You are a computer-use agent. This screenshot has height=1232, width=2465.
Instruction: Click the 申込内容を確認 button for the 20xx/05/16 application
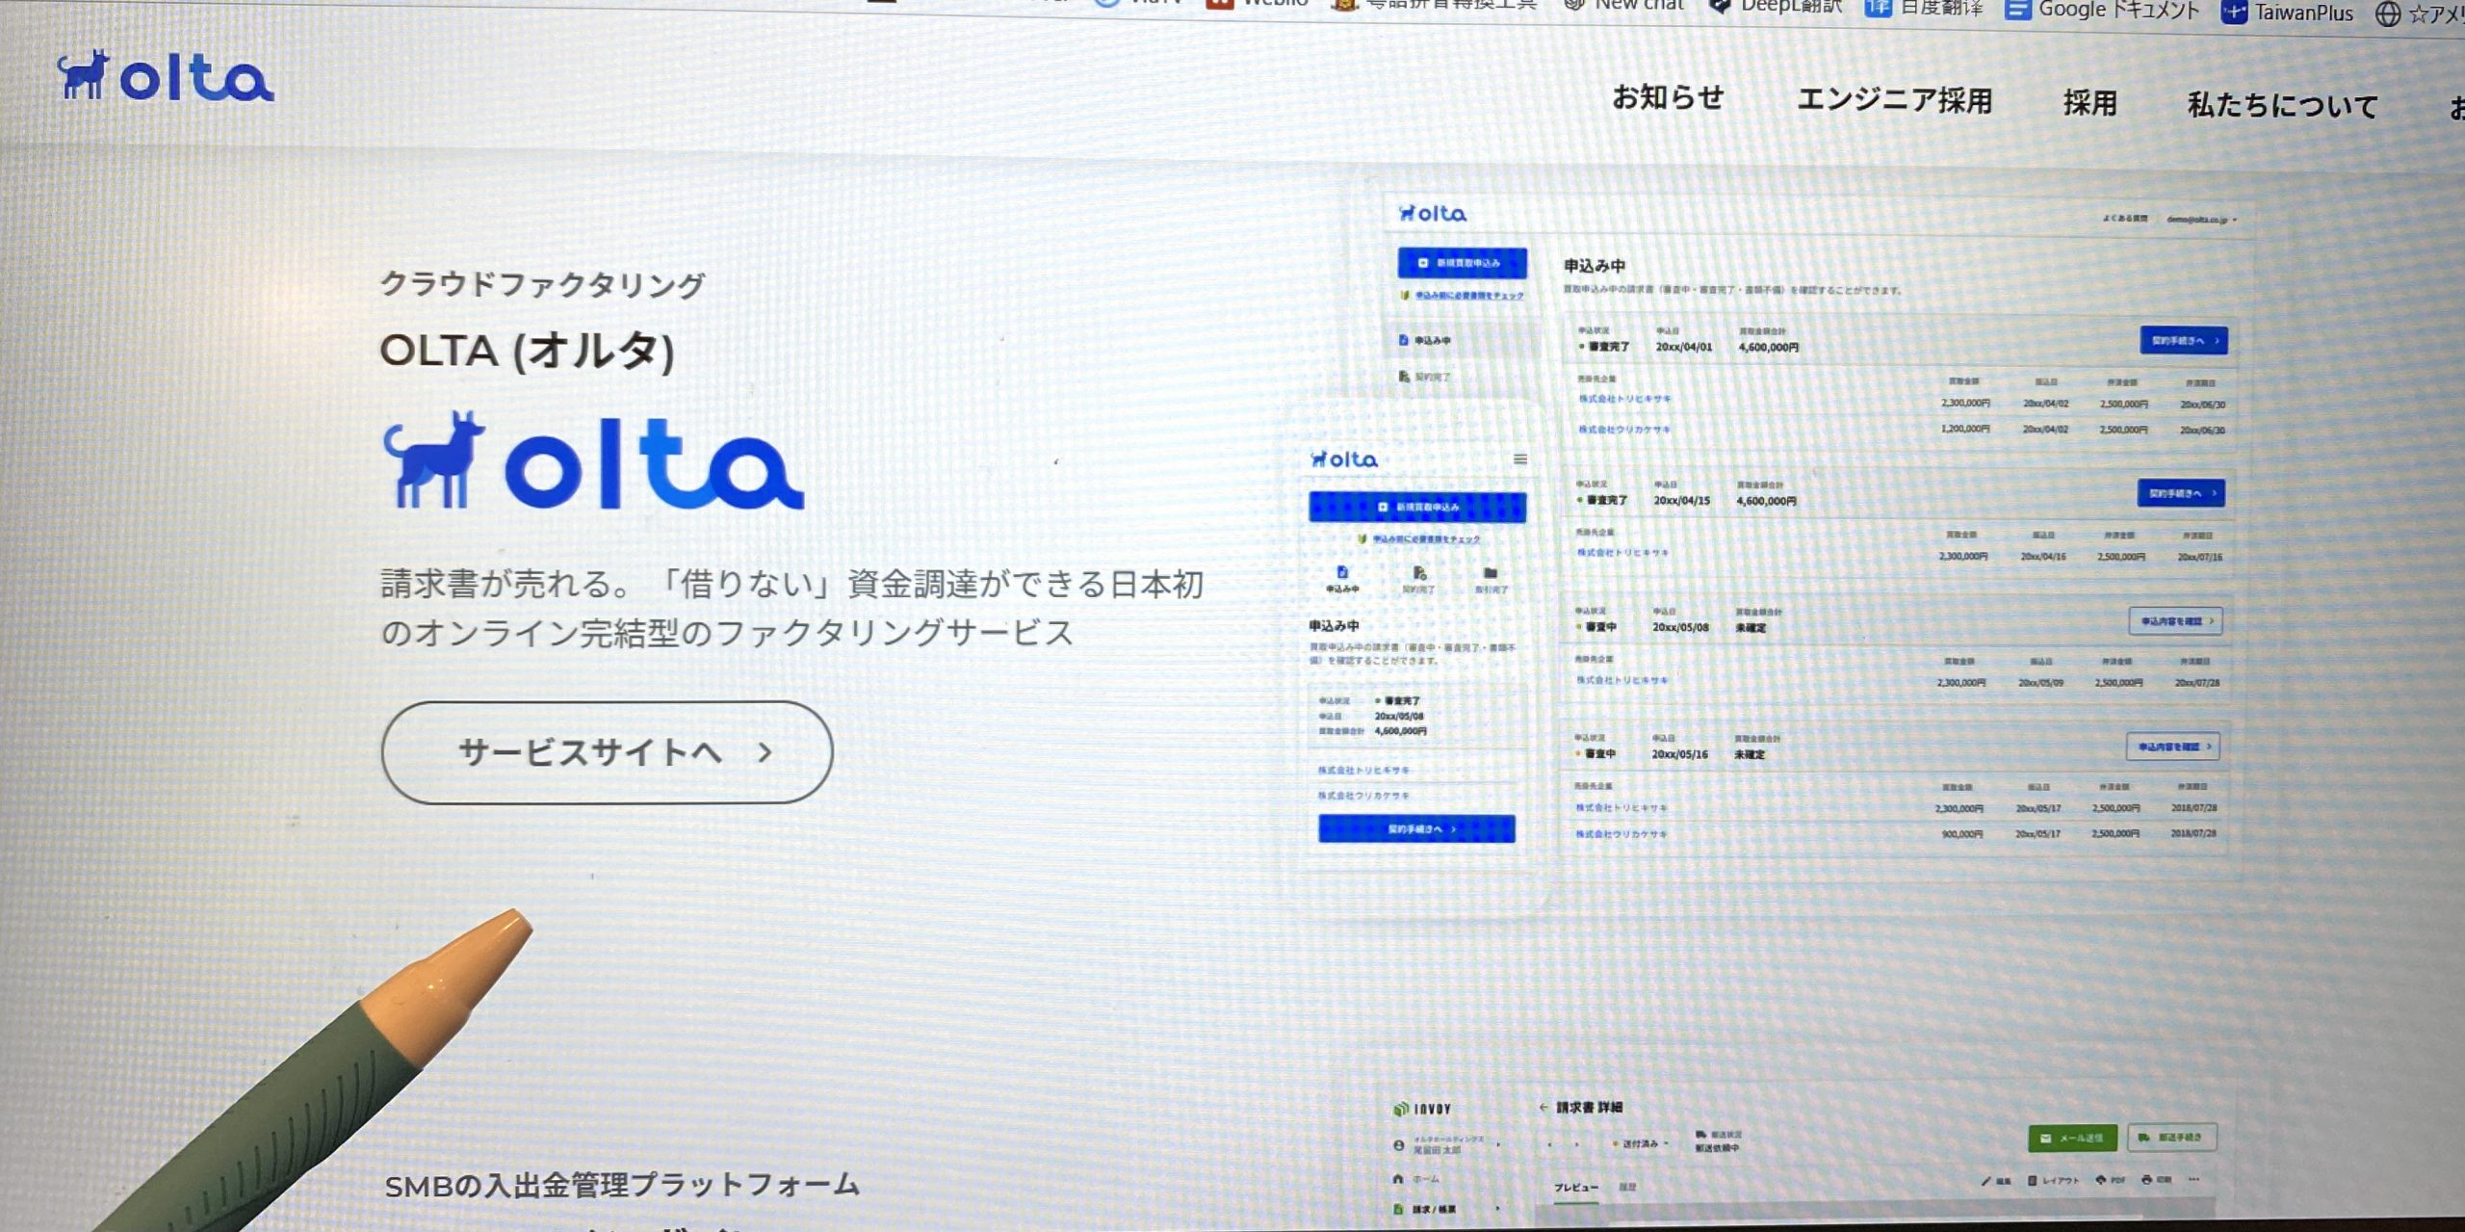point(2173,747)
